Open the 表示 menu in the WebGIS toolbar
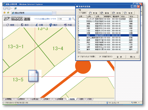The image size is (148, 110). point(25,25)
